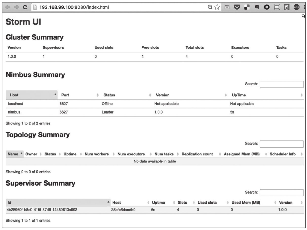Sort Nimbus table by UpTime column
Screen dimensions: 307x230
(x=266, y=95)
